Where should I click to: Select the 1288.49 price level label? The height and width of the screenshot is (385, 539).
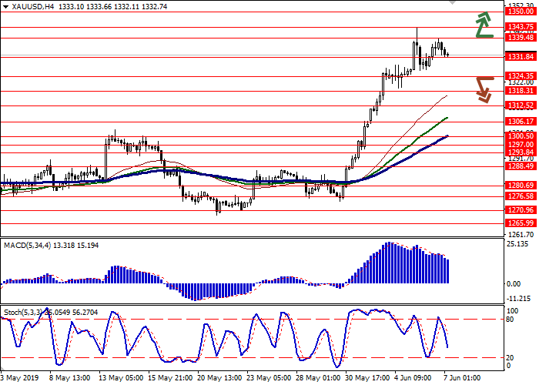tap(521, 166)
